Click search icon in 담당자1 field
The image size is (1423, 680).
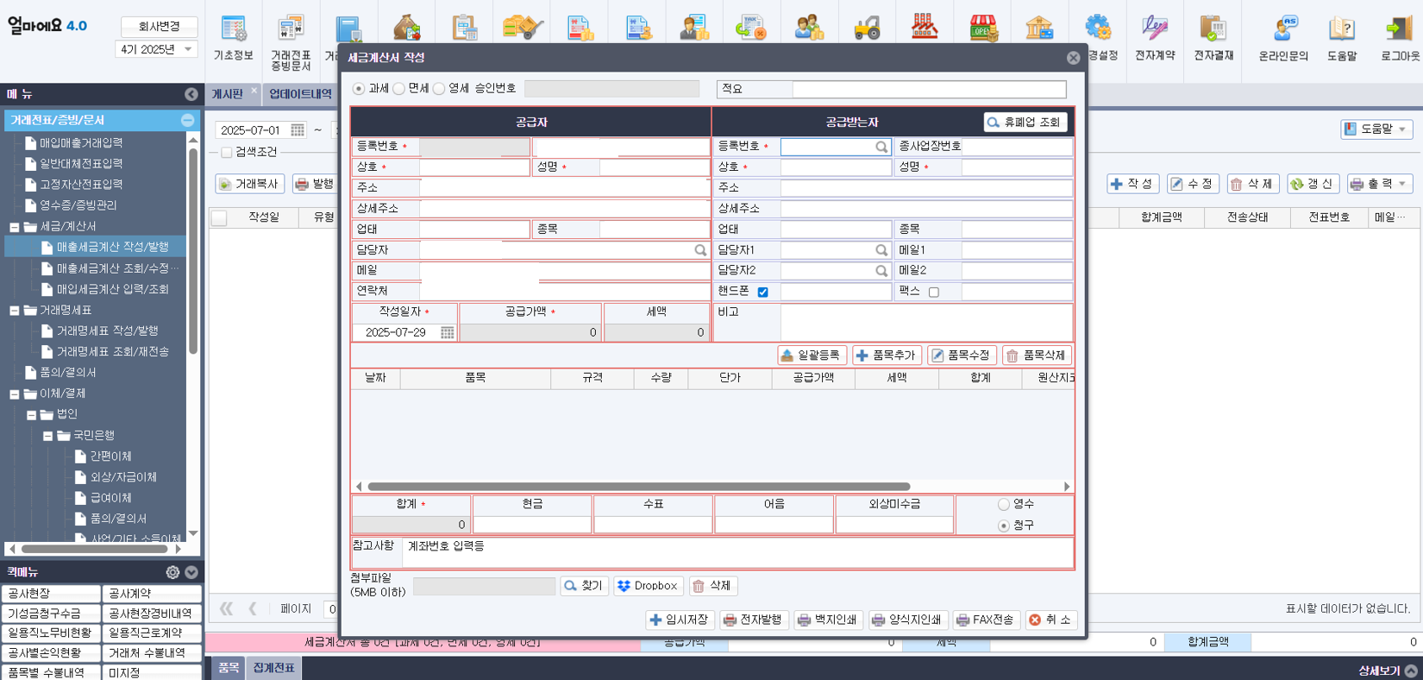[x=881, y=250]
